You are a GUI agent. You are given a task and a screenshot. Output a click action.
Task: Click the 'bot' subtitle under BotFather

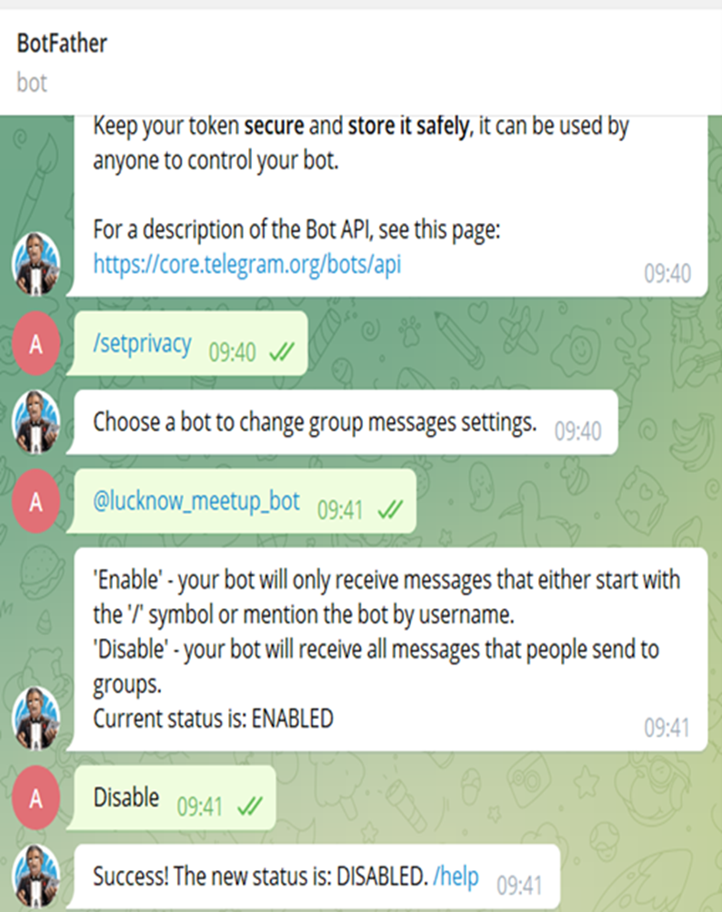point(32,83)
